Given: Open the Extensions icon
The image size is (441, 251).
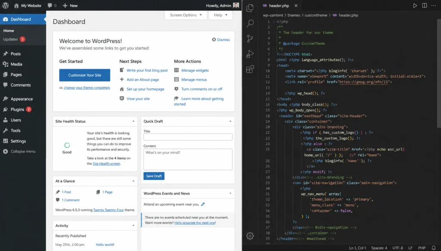Looking at the screenshot, I should click(x=250, y=69).
